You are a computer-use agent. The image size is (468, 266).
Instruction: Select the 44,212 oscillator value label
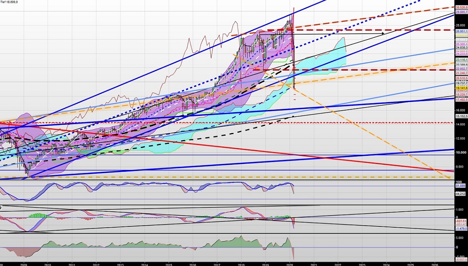point(461,194)
